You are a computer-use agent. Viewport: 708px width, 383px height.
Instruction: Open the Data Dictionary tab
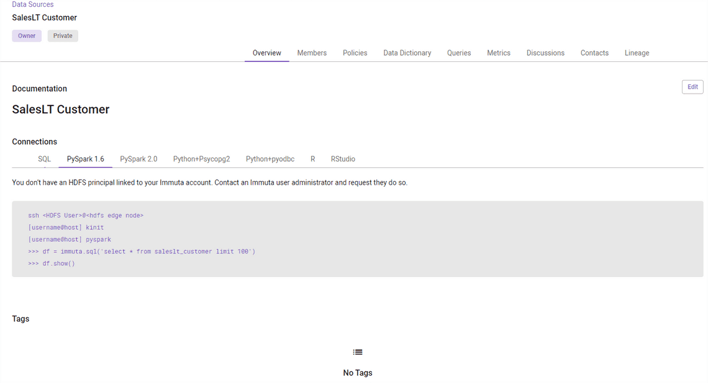click(x=407, y=53)
